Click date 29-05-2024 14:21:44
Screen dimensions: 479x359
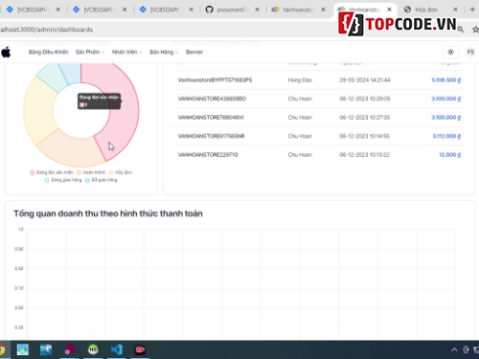(365, 79)
